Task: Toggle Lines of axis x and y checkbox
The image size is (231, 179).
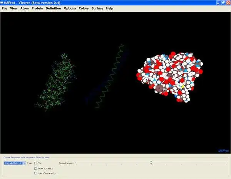Action: 36,173
